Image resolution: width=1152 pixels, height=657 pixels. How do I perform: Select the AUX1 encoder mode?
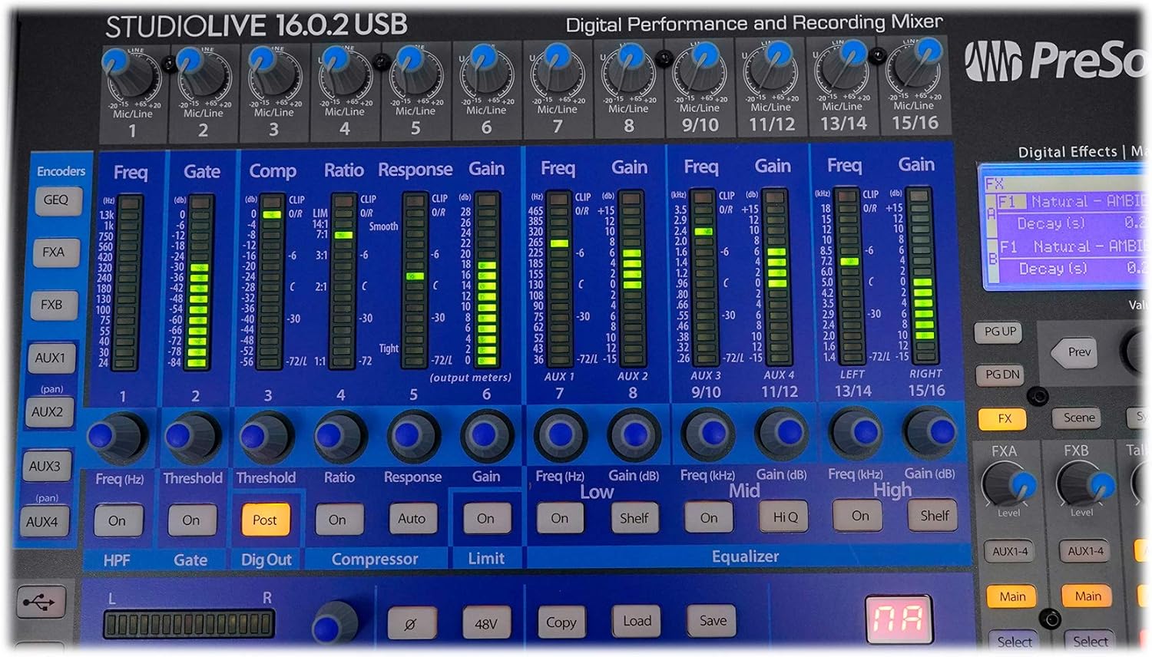coord(52,357)
